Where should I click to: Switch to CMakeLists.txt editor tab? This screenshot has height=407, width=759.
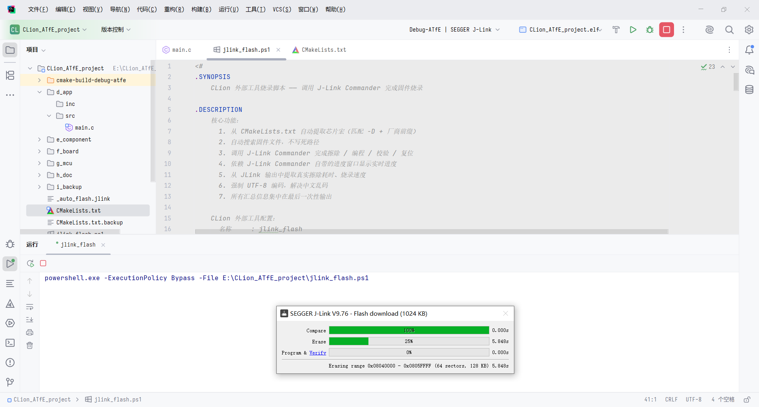pyautogui.click(x=319, y=50)
